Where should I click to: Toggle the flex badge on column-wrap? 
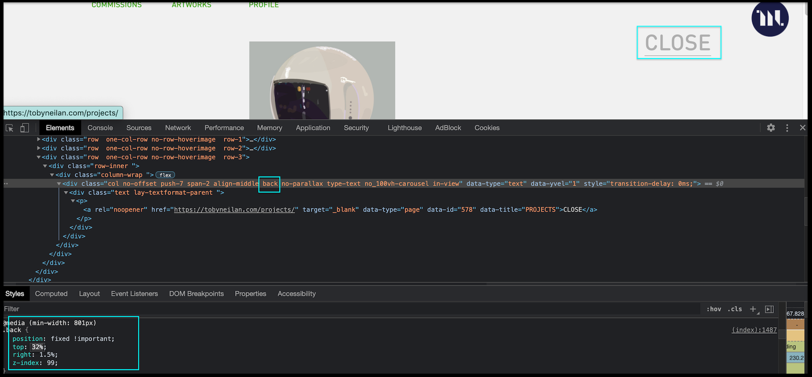[x=165, y=175]
